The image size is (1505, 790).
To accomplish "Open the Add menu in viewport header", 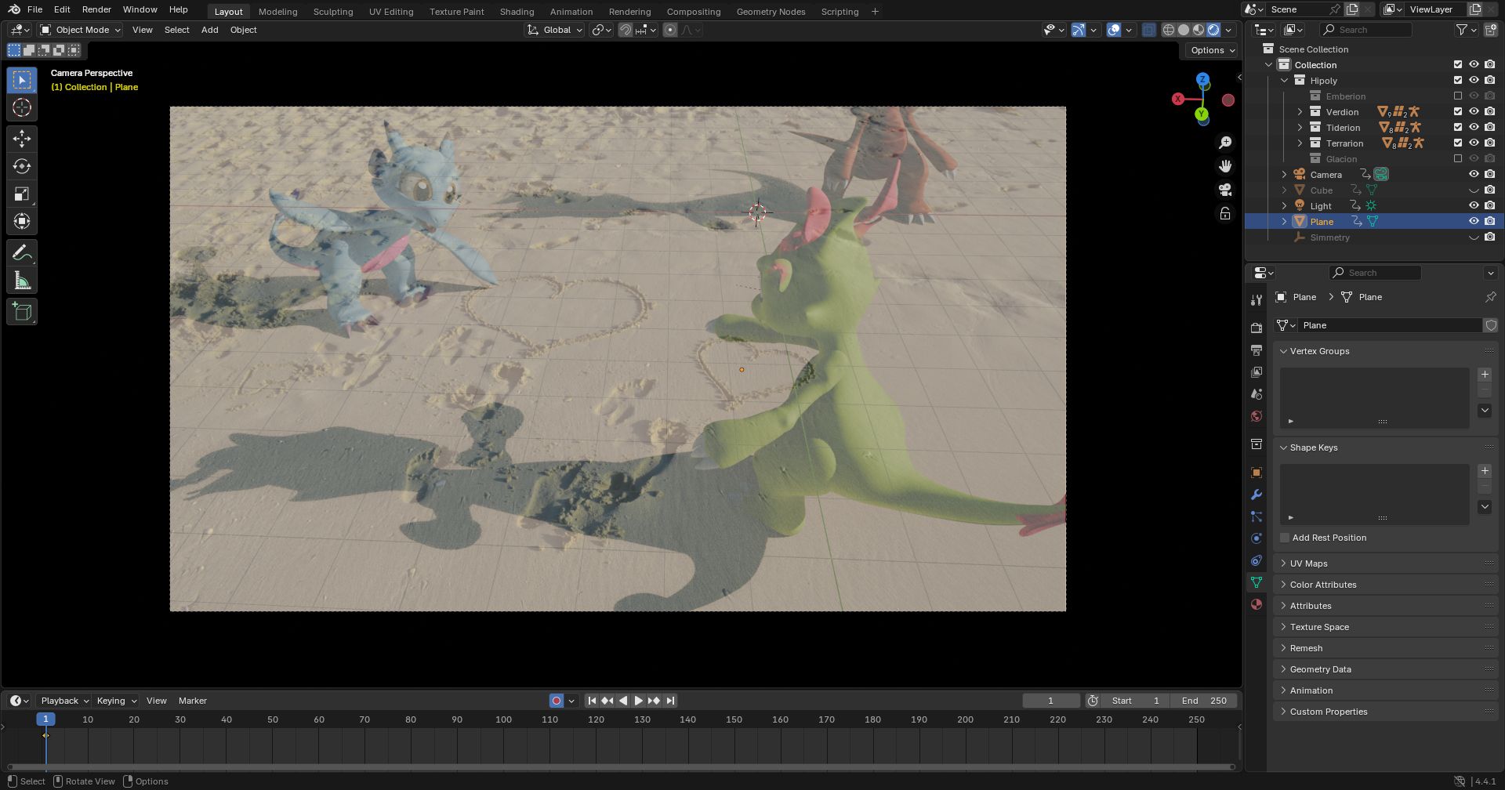I will coord(209,30).
